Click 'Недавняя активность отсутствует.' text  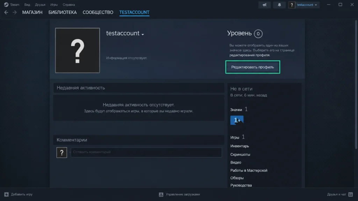[138, 105]
